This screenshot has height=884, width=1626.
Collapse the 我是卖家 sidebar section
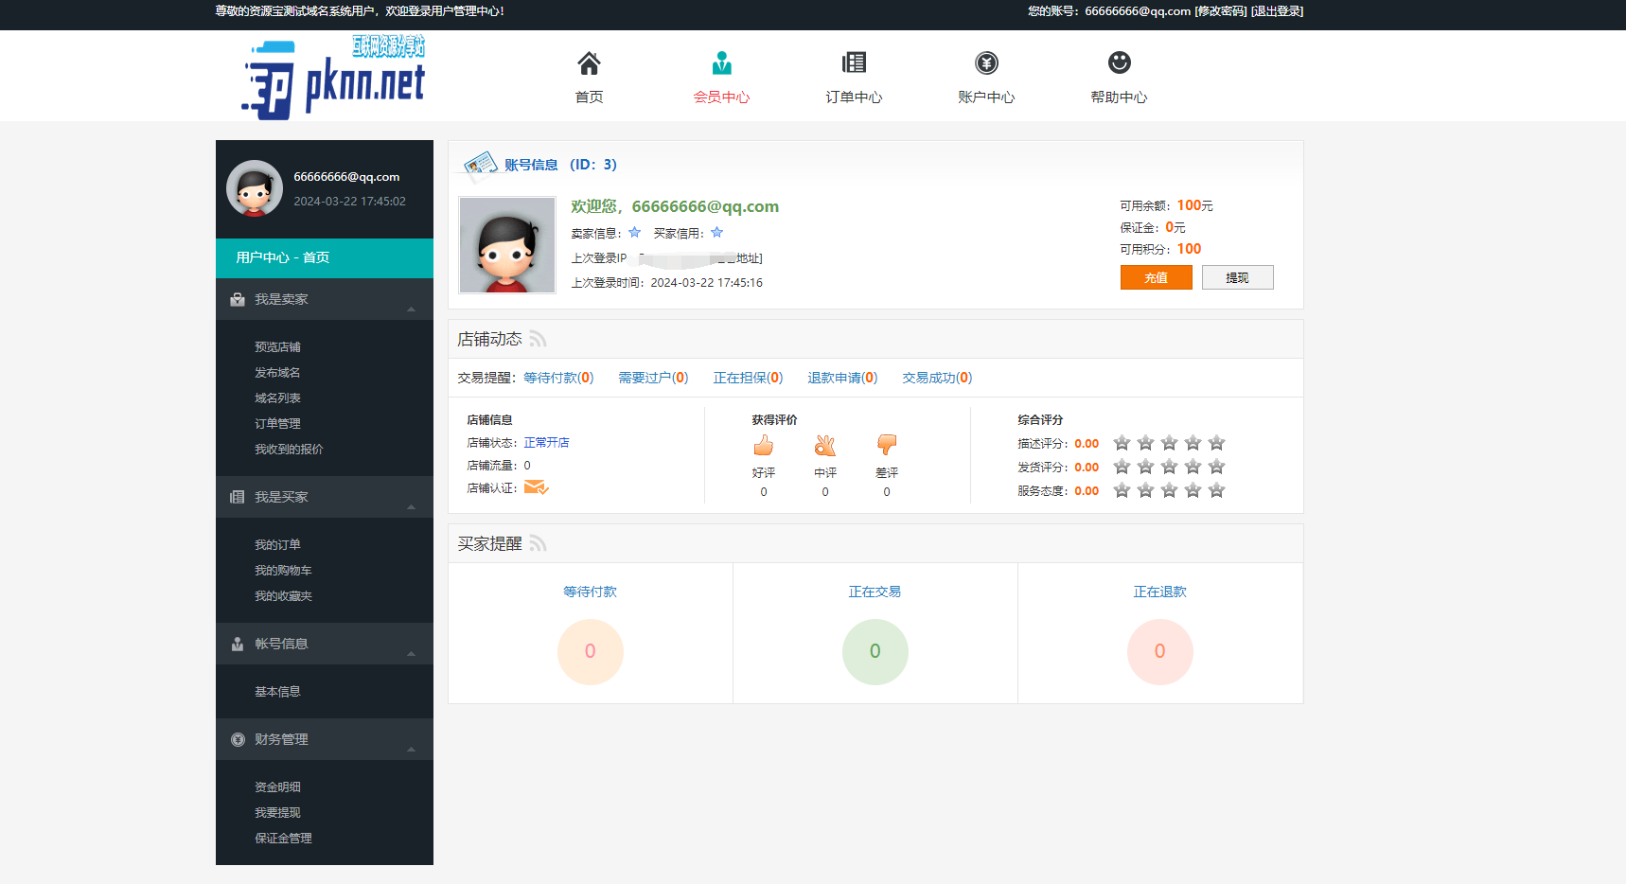tap(411, 308)
